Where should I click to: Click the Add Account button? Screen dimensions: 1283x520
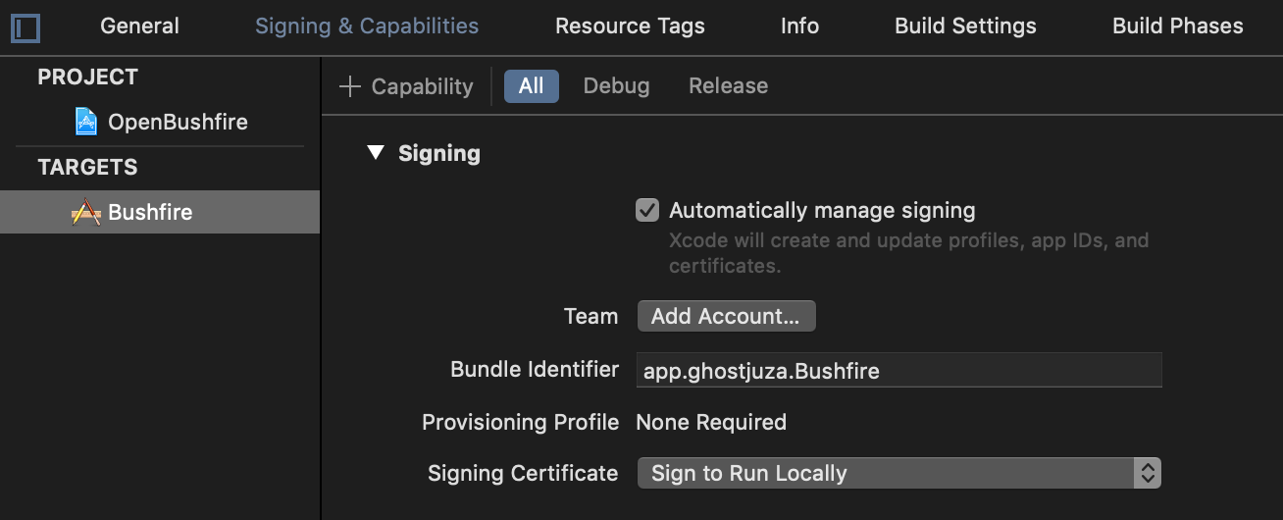pyautogui.click(x=726, y=316)
